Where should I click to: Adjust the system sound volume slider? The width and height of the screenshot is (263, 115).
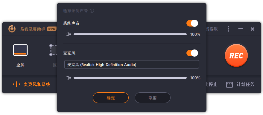pos(130,34)
